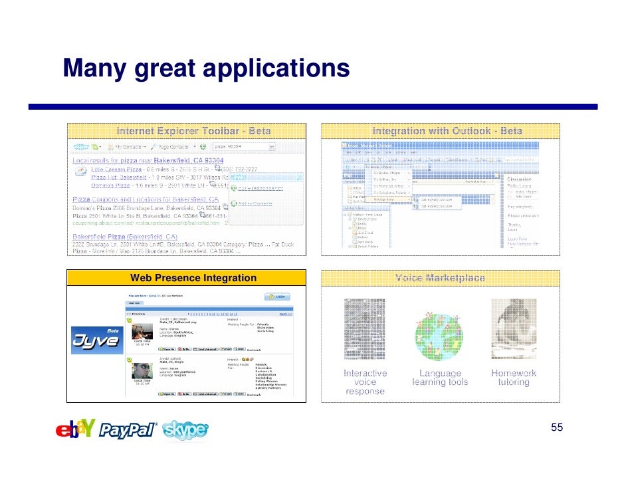Viewport: 626px width, 484px height.
Task: Click the Skype phone icon next to (800) 722-3727
Action: [218, 168]
